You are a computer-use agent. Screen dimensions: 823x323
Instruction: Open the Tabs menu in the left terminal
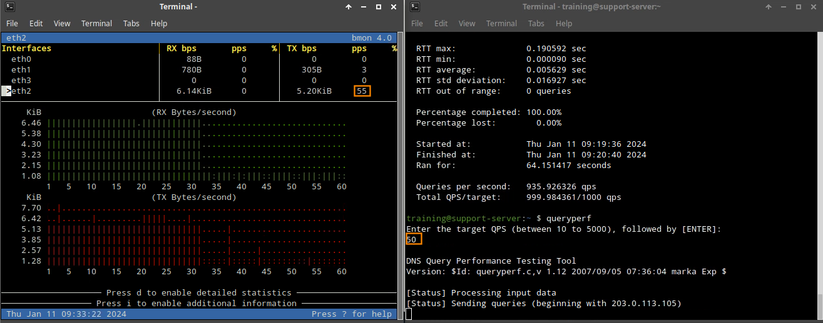point(131,23)
